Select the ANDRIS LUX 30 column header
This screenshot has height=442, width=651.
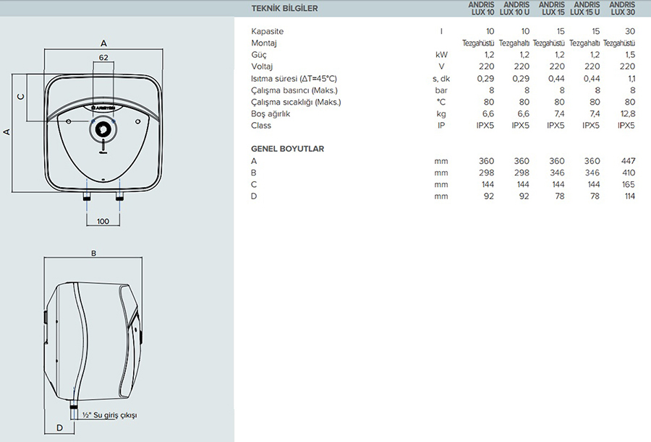pyautogui.click(x=622, y=8)
